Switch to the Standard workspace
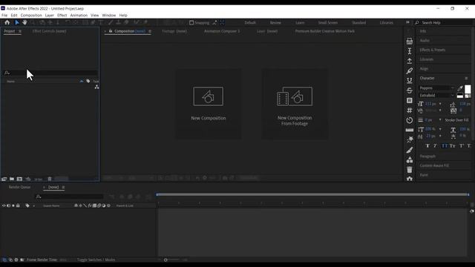Viewport: 475px width, 267px height. pos(359,23)
